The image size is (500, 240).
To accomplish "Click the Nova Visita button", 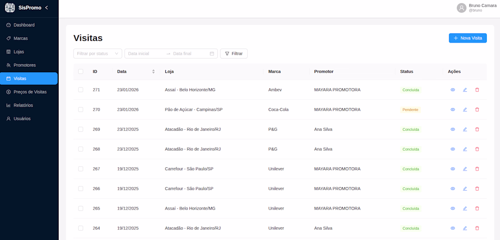I will click(468, 38).
